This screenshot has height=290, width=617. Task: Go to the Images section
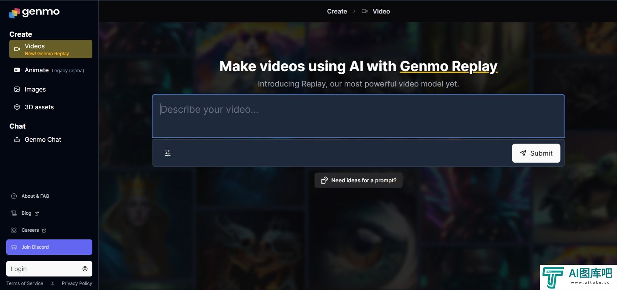[35, 89]
